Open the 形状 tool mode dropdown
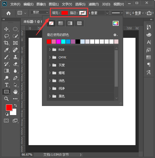Image resolution: width=155 pixels, height=158 pixels. pyautogui.click(x=40, y=13)
